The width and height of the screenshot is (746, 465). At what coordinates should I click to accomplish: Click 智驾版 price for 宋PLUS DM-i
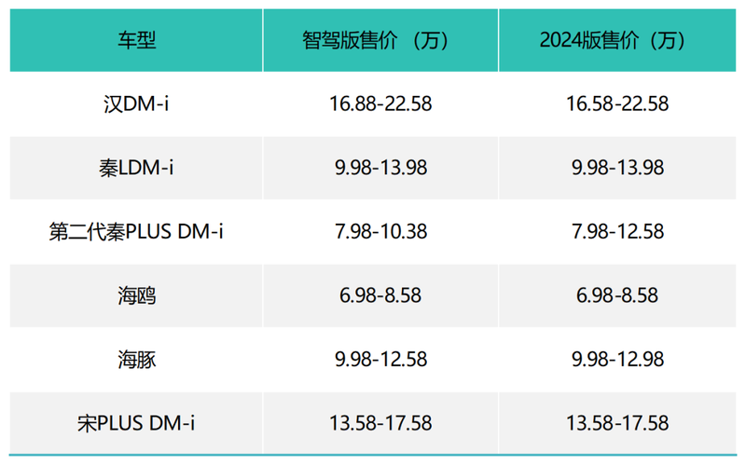point(380,423)
